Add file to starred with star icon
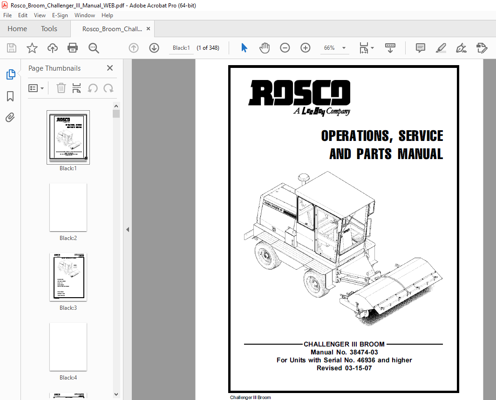Screen dimensions: 496x400 32,48
